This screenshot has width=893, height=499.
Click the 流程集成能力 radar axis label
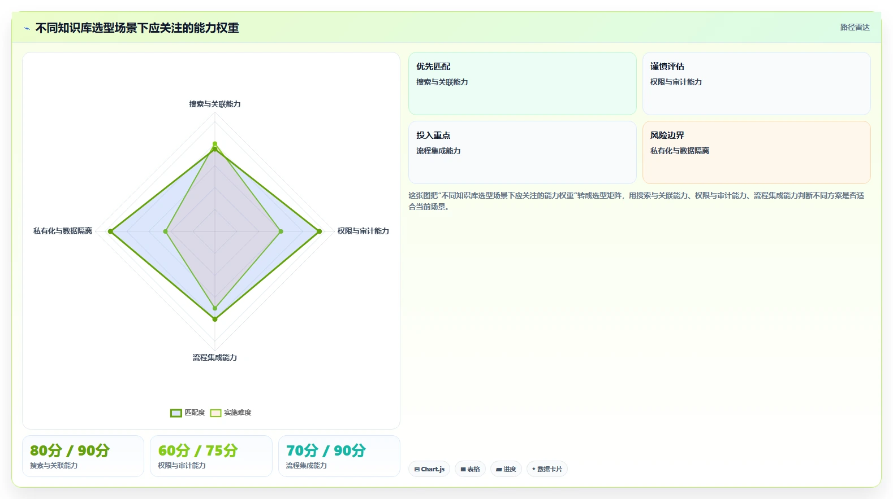click(215, 357)
